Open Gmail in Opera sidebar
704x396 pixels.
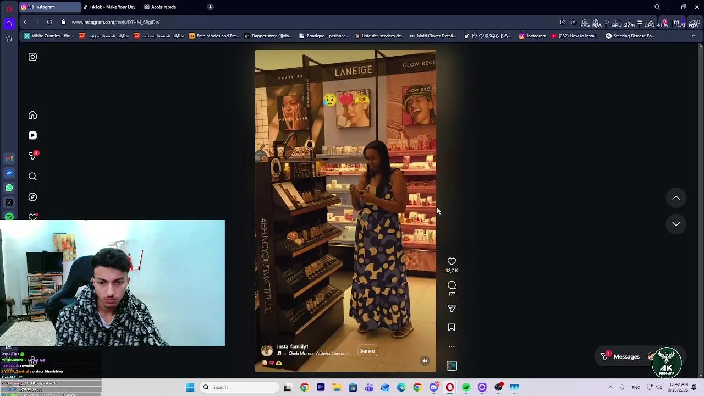9,158
